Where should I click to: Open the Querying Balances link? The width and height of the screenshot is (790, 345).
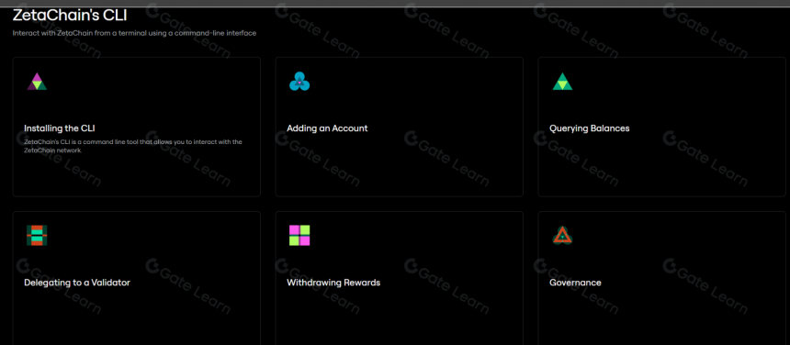click(x=590, y=128)
